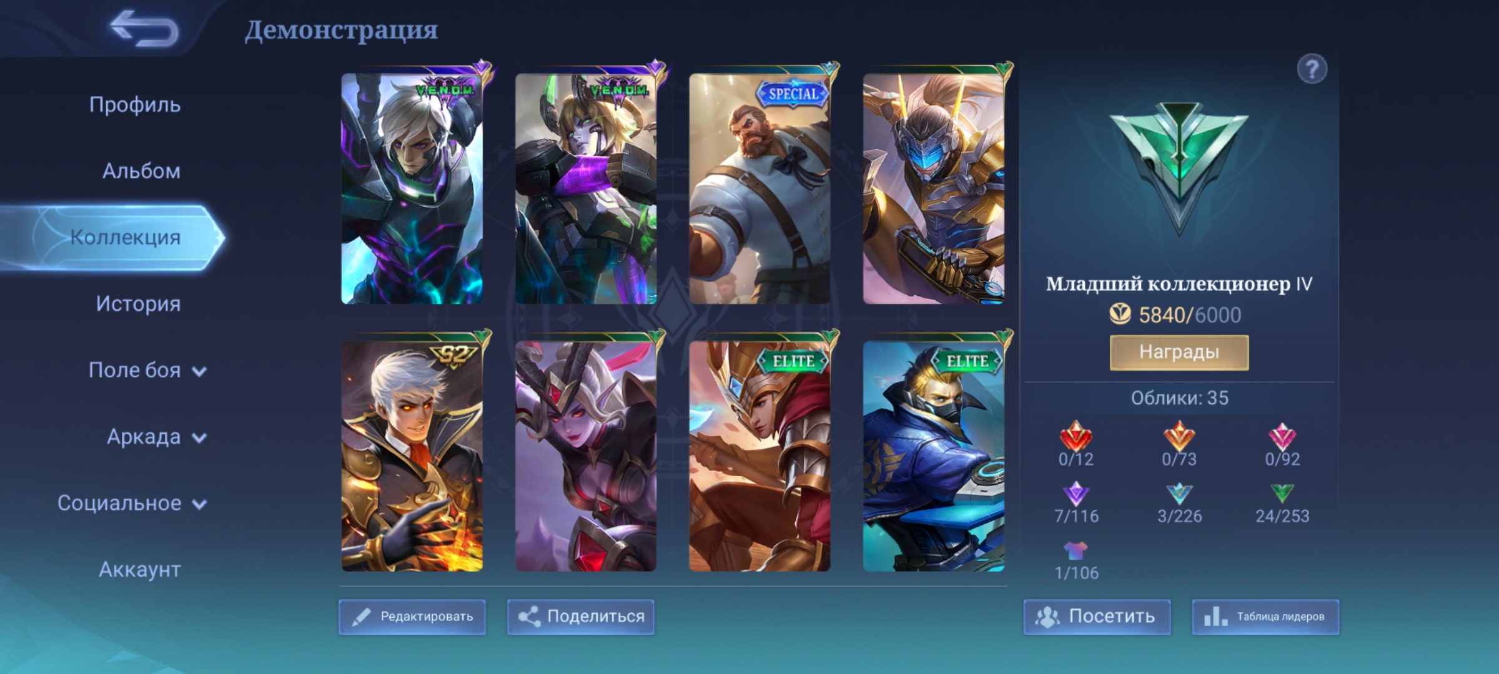Expand the Социальное submenu chevron

[x=199, y=504]
